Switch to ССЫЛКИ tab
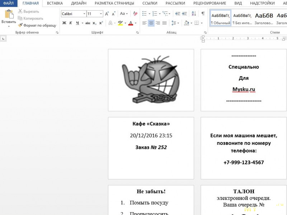The width and height of the screenshot is (287, 215). click(x=150, y=3)
